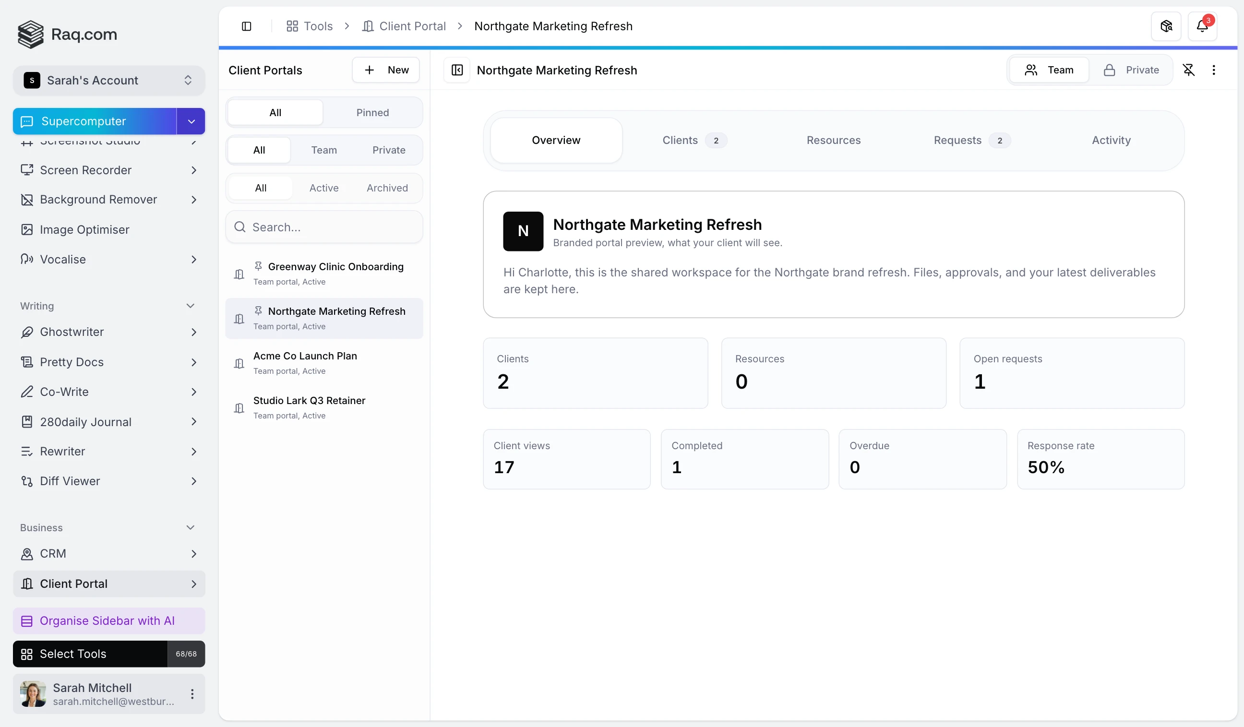This screenshot has height=727, width=1244.
Task: Click the pin icon on Greenway Clinic Onboarding
Action: pyautogui.click(x=258, y=266)
